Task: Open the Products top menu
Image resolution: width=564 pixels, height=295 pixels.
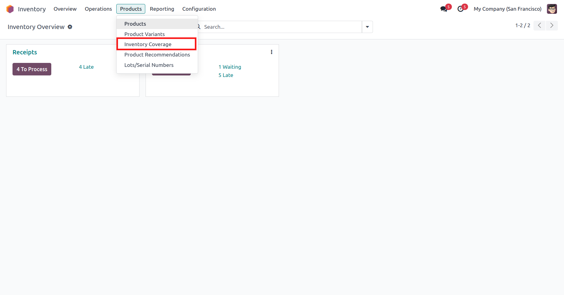Action: coord(131,9)
